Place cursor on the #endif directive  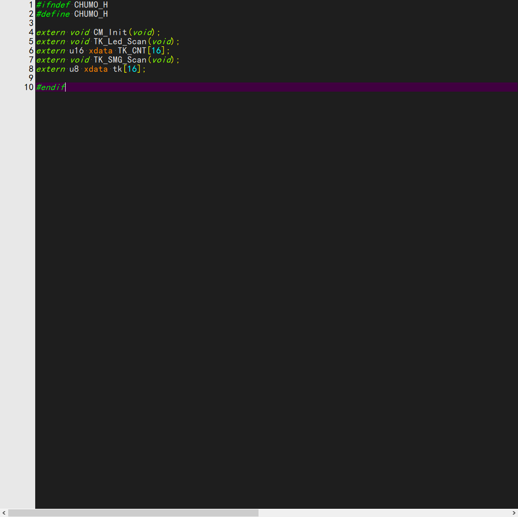tap(50, 87)
